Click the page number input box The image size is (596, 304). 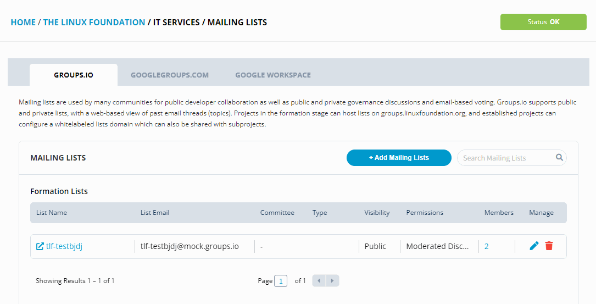pyautogui.click(x=281, y=281)
